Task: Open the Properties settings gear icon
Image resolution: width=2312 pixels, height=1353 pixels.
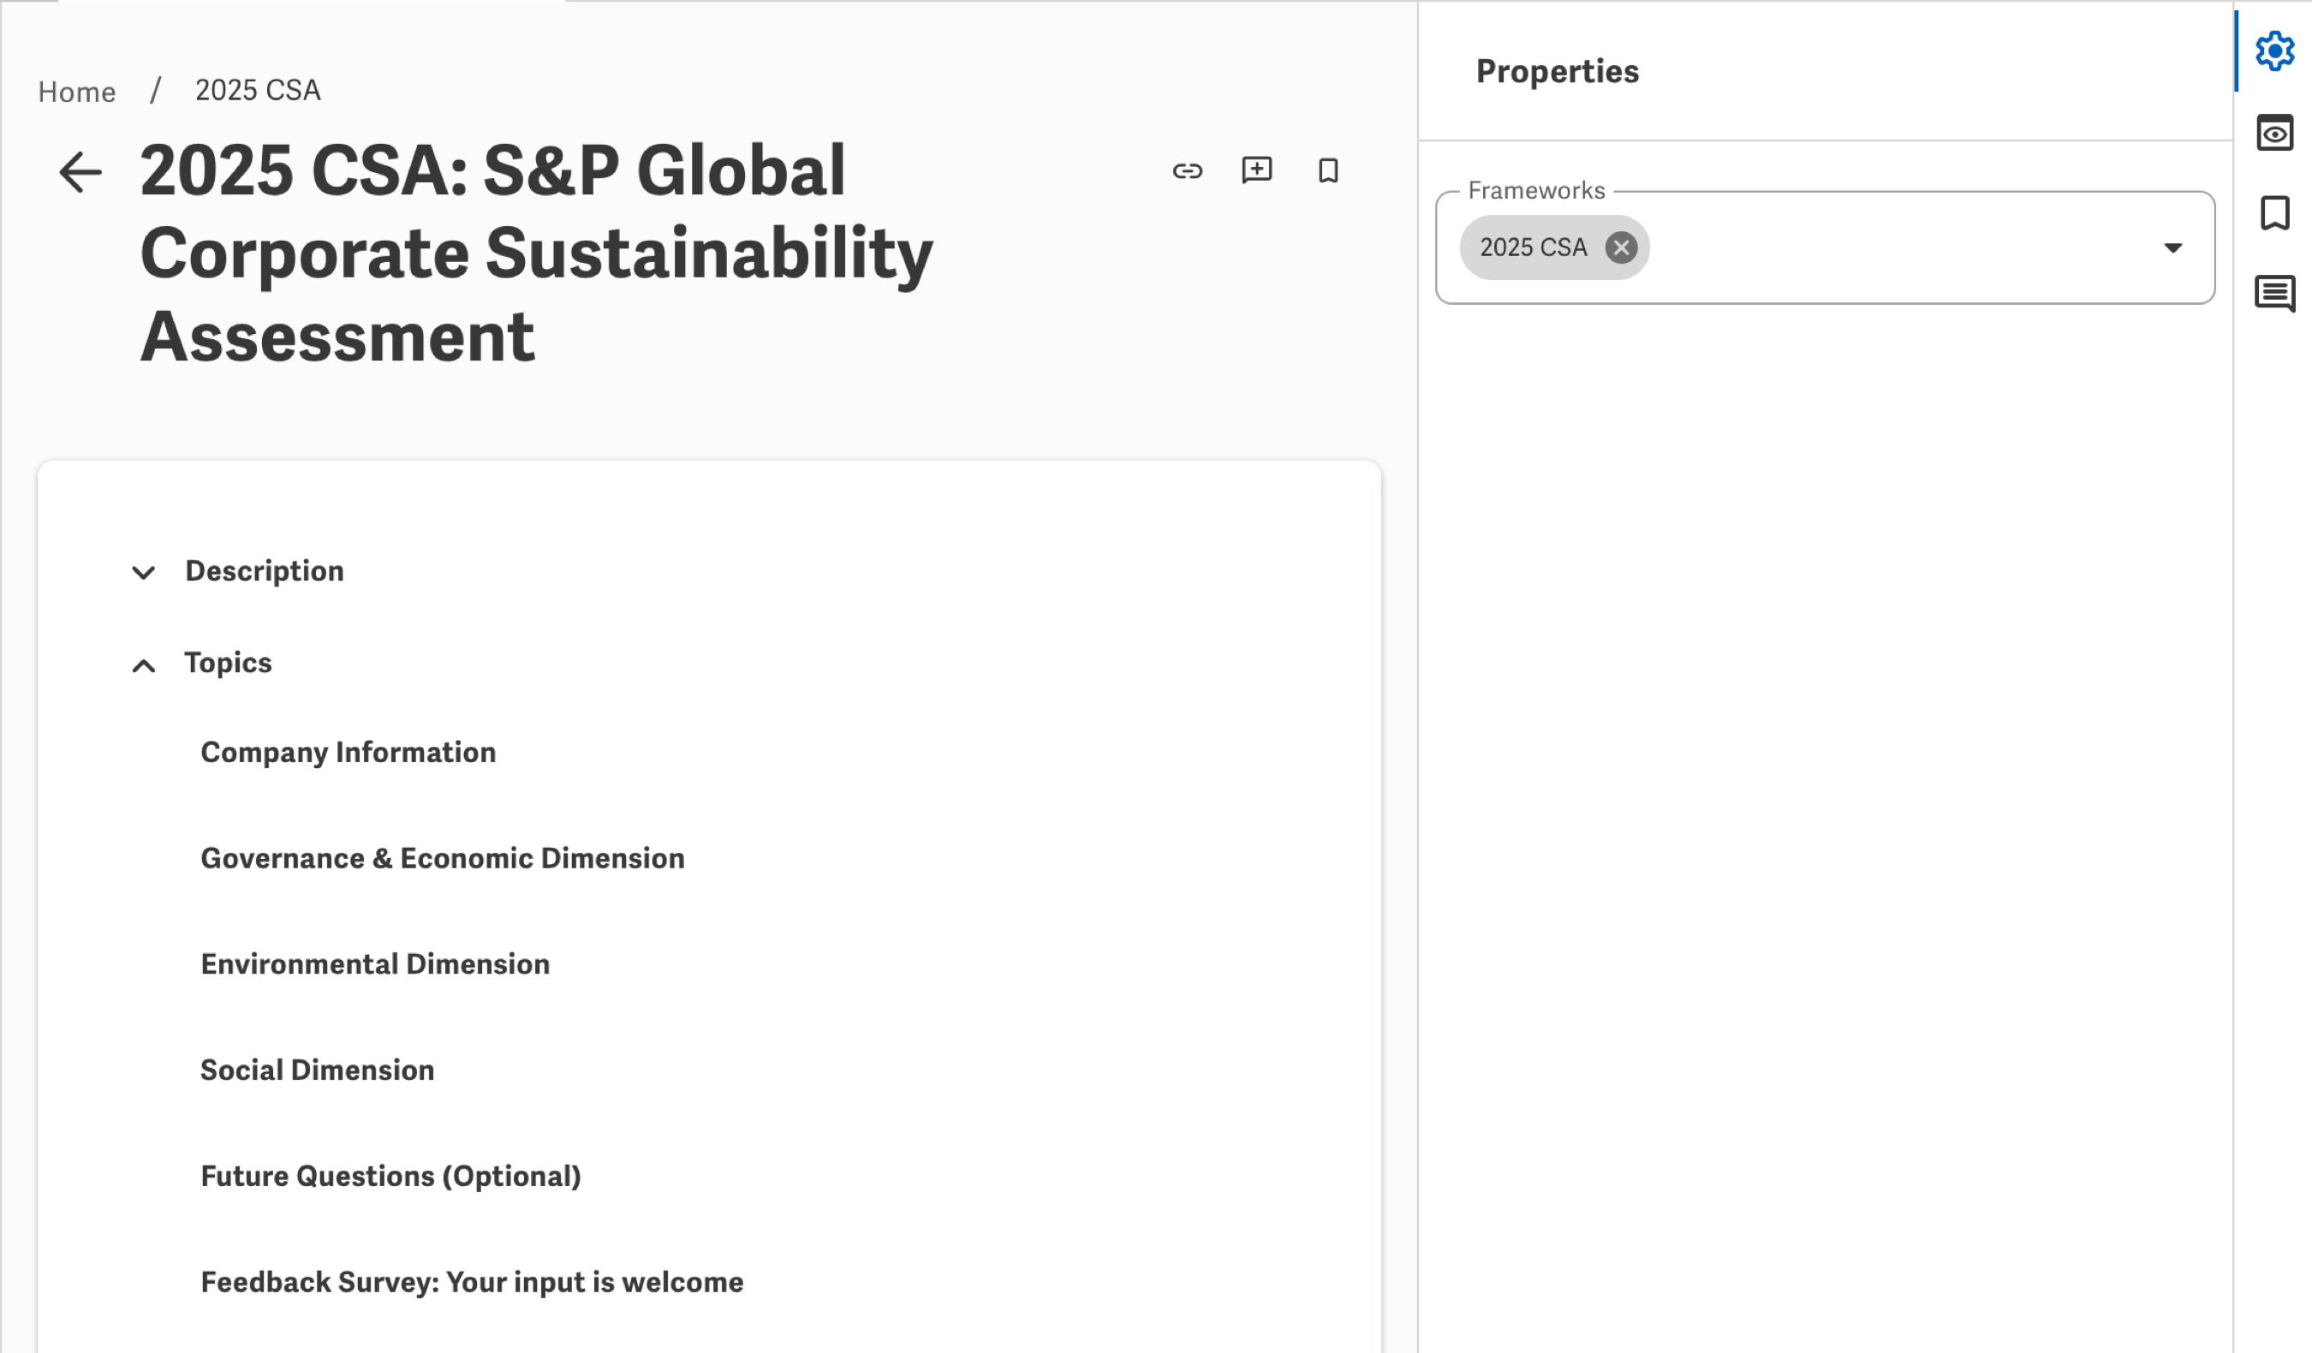Action: click(2275, 51)
